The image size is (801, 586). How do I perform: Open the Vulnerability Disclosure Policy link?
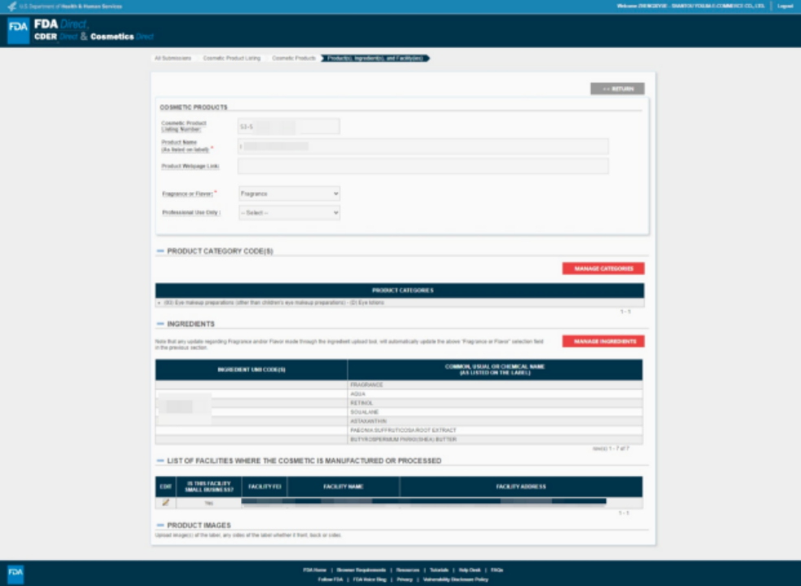coord(456,579)
